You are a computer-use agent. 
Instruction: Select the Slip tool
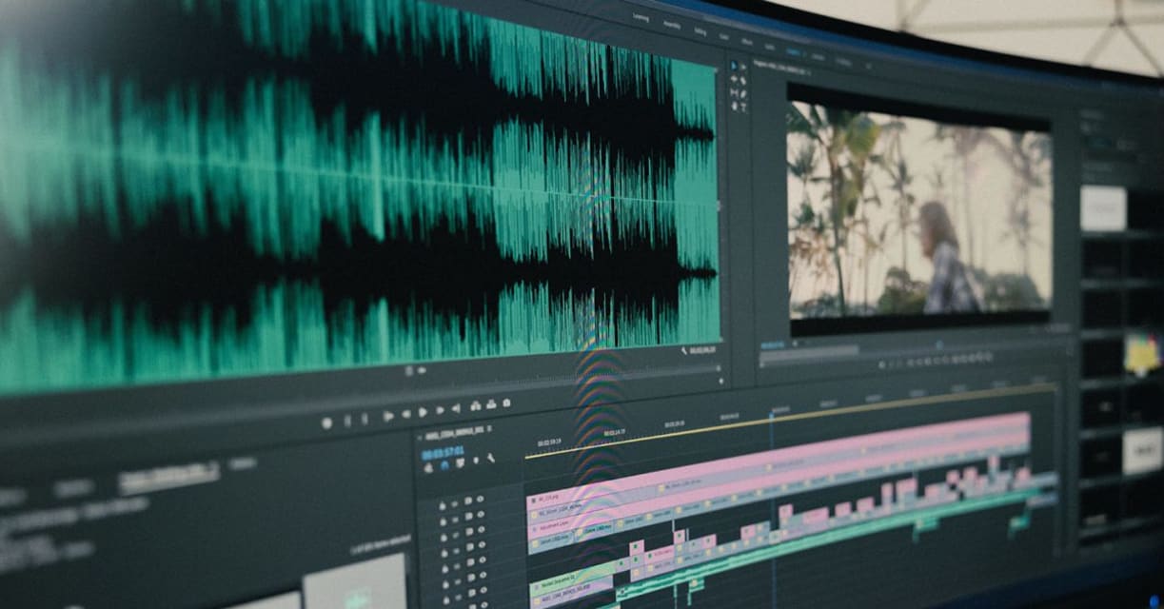click(734, 92)
